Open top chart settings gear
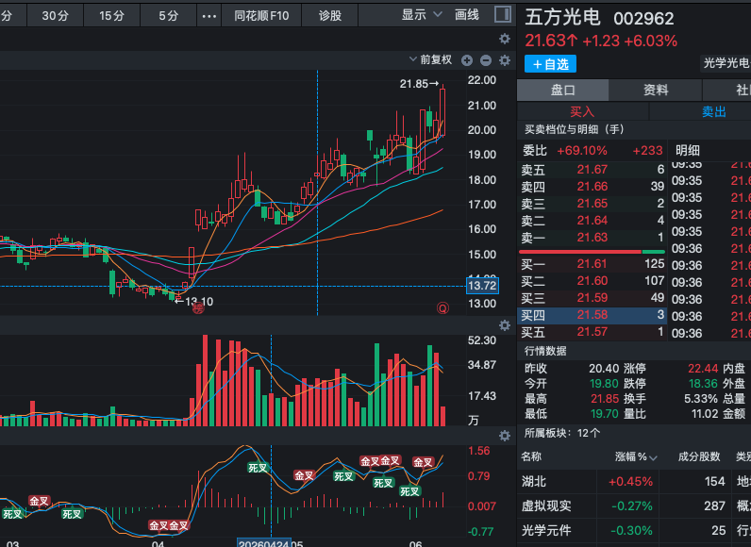The width and height of the screenshot is (751, 547). pyautogui.click(x=505, y=39)
